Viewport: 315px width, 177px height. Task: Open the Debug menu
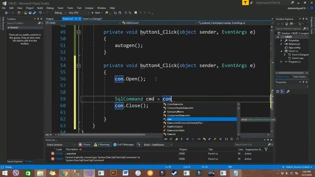(x=50, y=8)
